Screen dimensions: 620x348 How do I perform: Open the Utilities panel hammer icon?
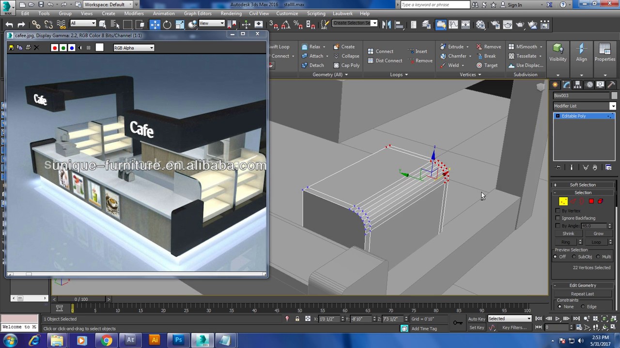coord(611,85)
